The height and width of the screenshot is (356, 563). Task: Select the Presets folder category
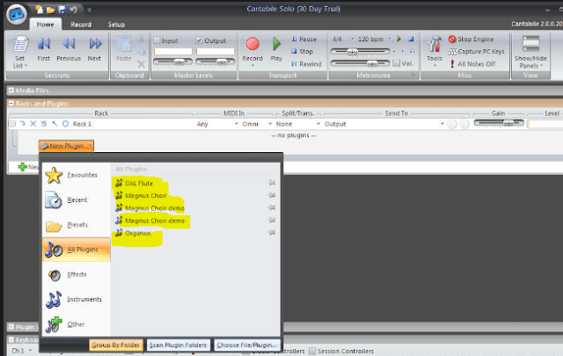77,225
